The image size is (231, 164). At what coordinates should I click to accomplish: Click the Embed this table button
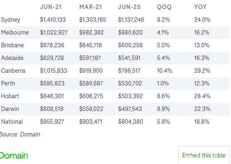pyautogui.click(x=204, y=155)
